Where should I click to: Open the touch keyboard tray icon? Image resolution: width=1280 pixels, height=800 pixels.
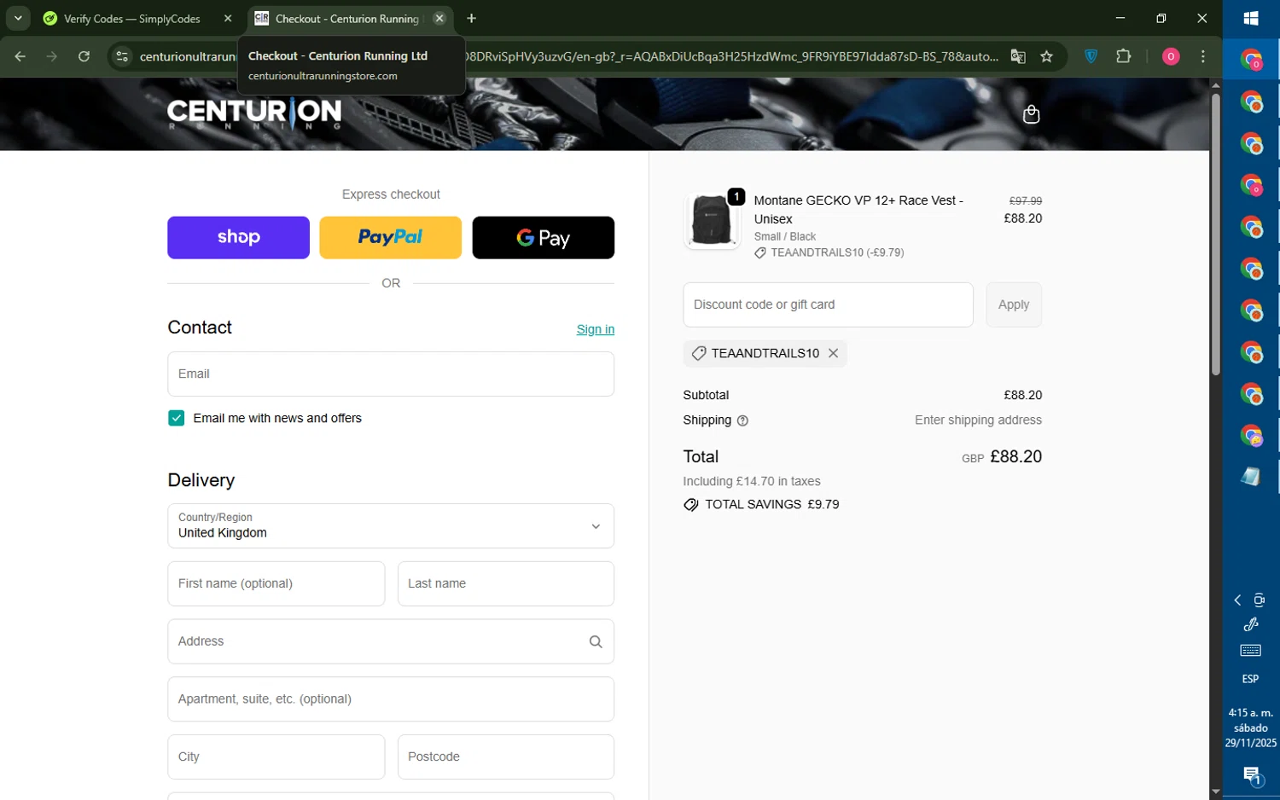1251,651
